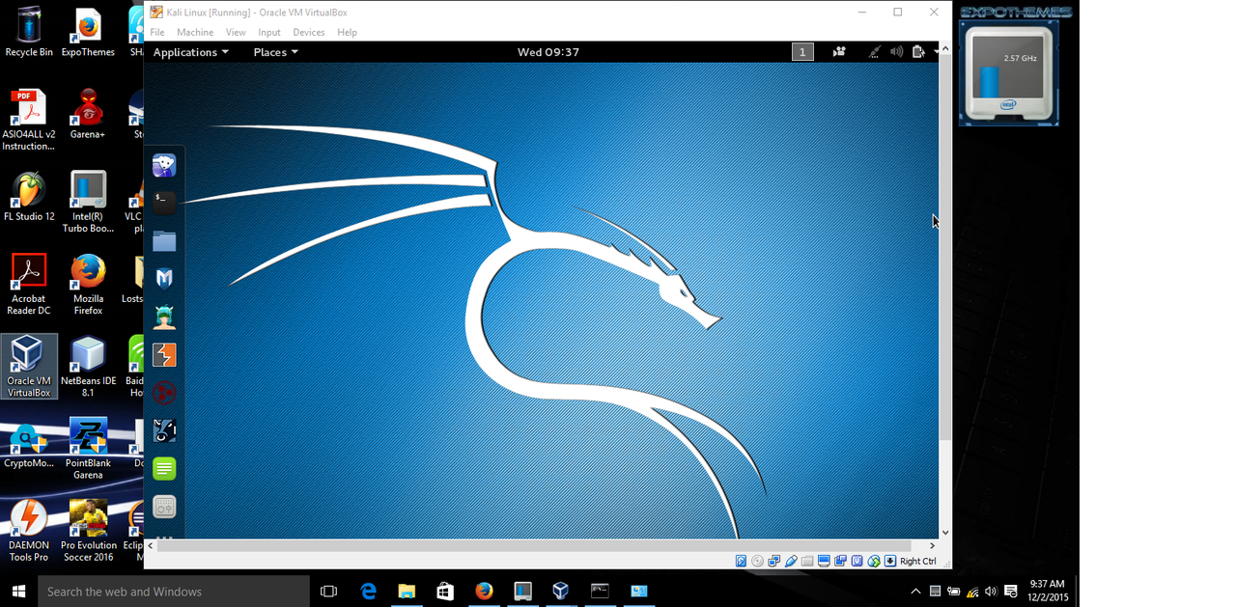Open the VirtualBox View menu

pos(236,32)
